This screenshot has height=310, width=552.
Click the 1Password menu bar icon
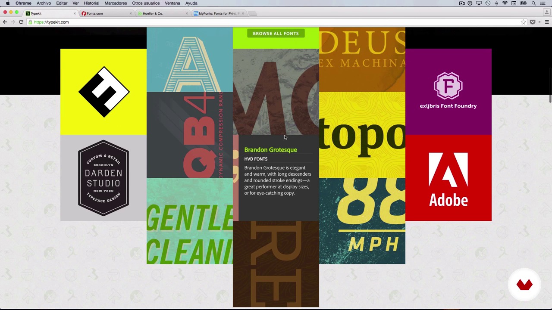[x=470, y=3]
